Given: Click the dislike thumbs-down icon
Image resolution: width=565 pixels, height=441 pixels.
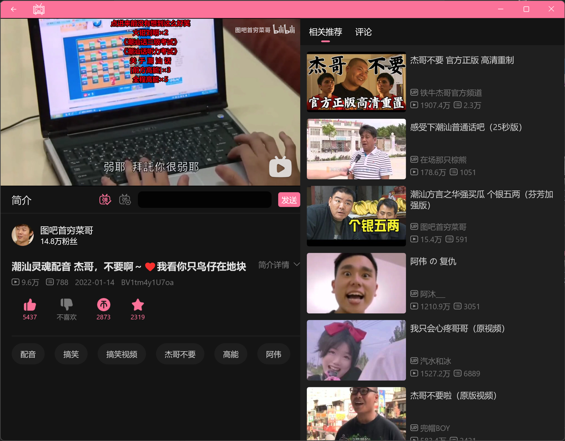Looking at the screenshot, I should [66, 305].
